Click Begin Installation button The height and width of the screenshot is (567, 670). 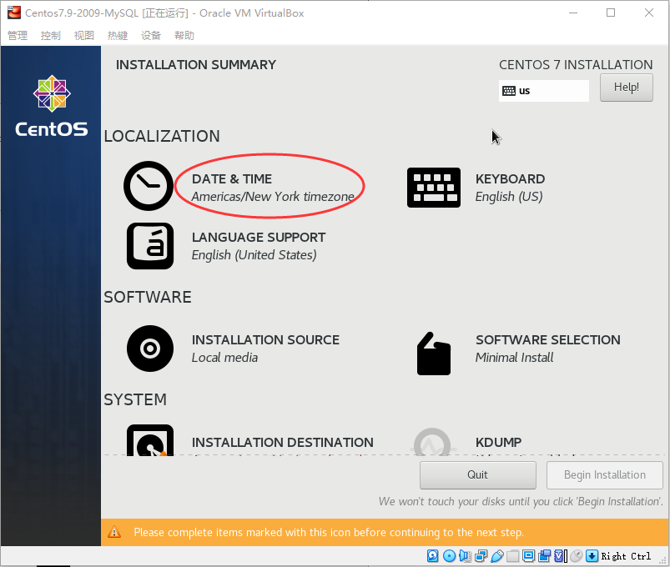click(x=605, y=475)
